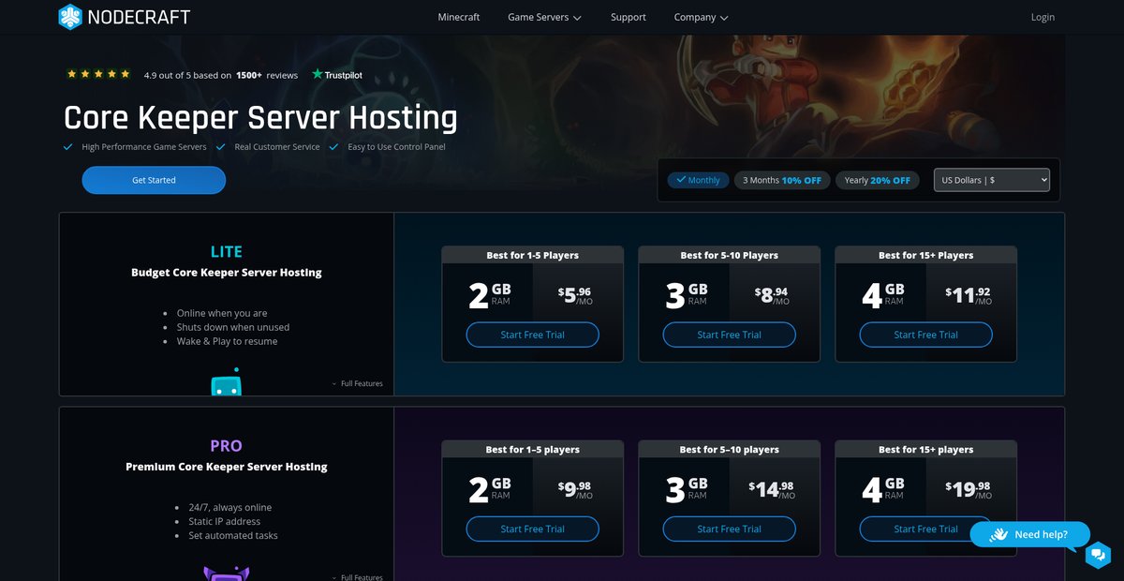Click the Get Started button

pyautogui.click(x=154, y=180)
